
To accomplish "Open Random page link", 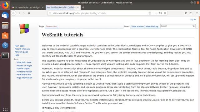I will 21,52.
